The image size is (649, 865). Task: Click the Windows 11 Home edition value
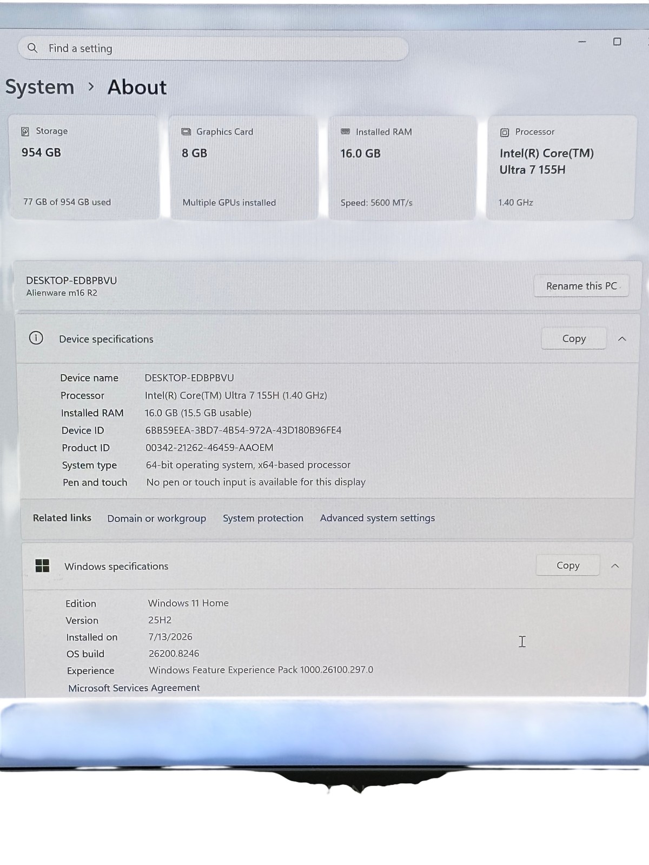(x=188, y=603)
